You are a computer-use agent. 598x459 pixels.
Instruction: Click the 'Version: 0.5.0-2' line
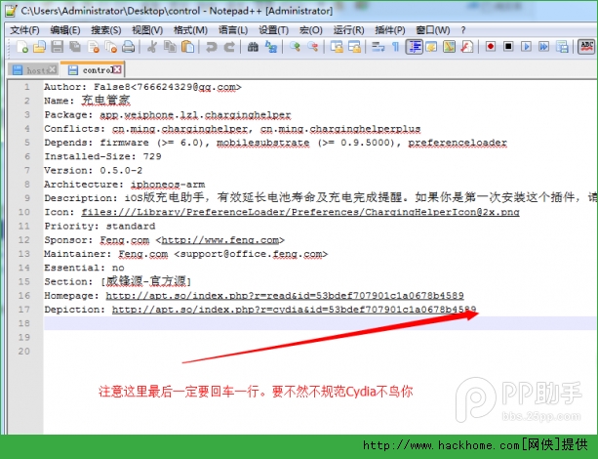pyautogui.click(x=93, y=171)
